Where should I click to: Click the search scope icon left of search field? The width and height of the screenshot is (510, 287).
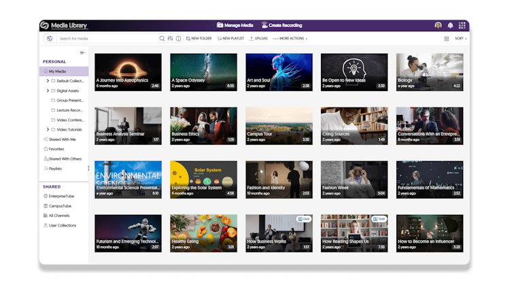(50, 38)
